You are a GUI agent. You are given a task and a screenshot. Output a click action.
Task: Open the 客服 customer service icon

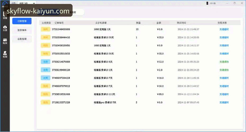click(5, 54)
